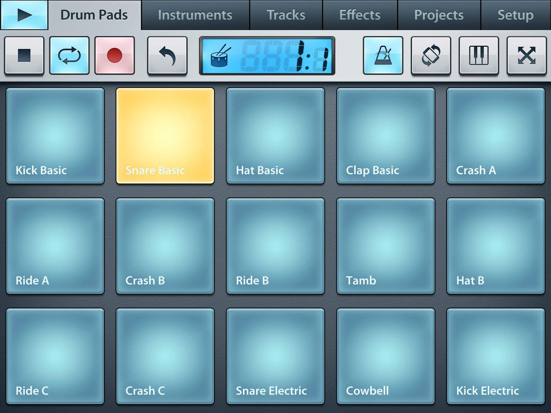Play the Clap Basic pad
The width and height of the screenshot is (551, 413).
386,136
